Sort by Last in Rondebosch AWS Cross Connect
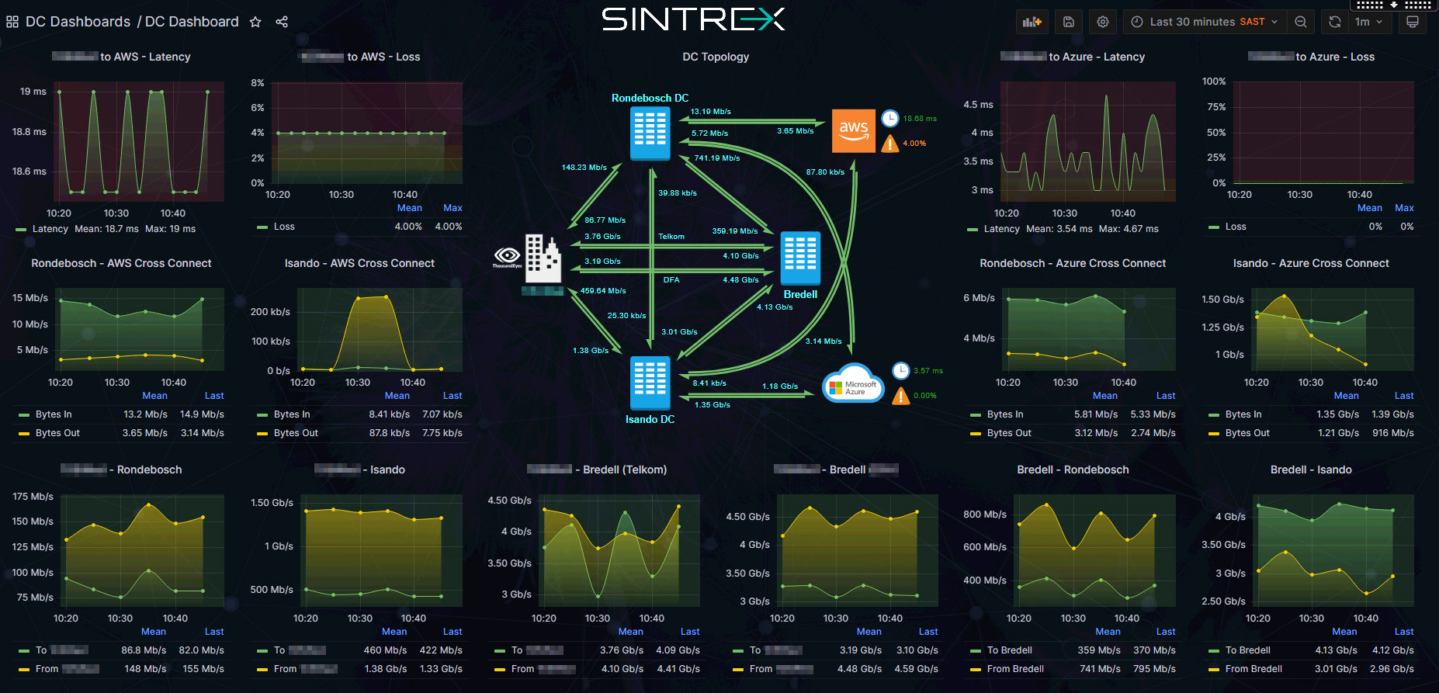 point(214,396)
